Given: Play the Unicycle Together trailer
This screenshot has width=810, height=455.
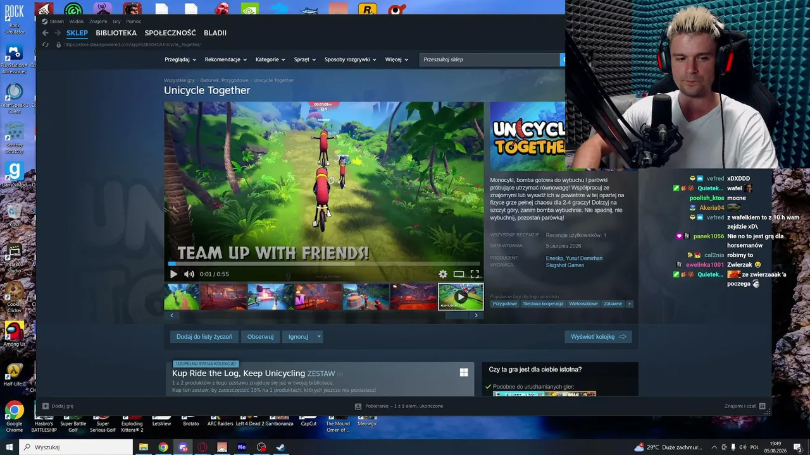Looking at the screenshot, I should coord(174,274).
